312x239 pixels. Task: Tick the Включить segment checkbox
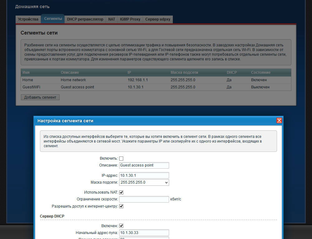tap(121, 158)
